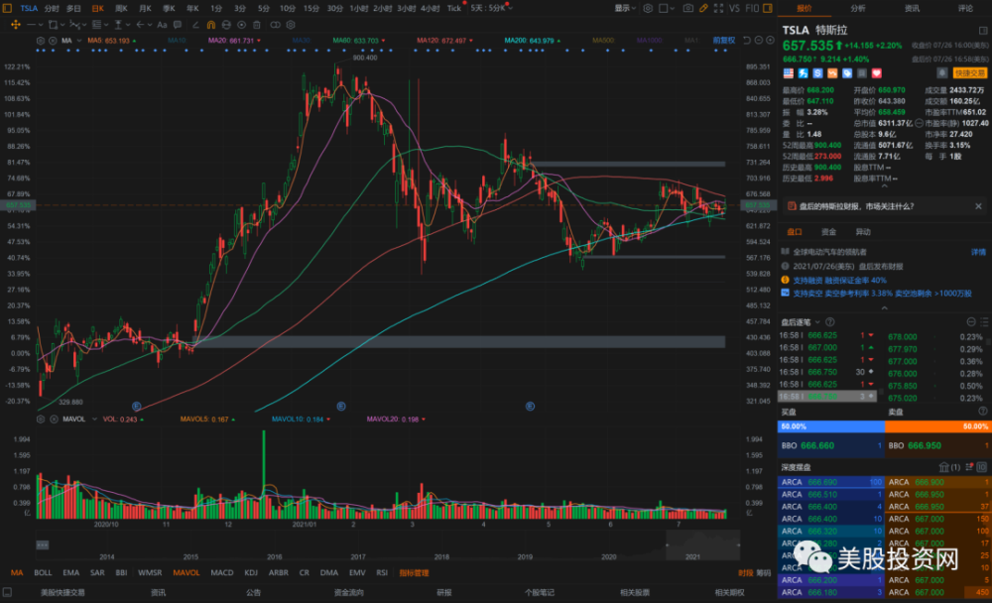Toggle the magnet snap tool

click(x=210, y=25)
